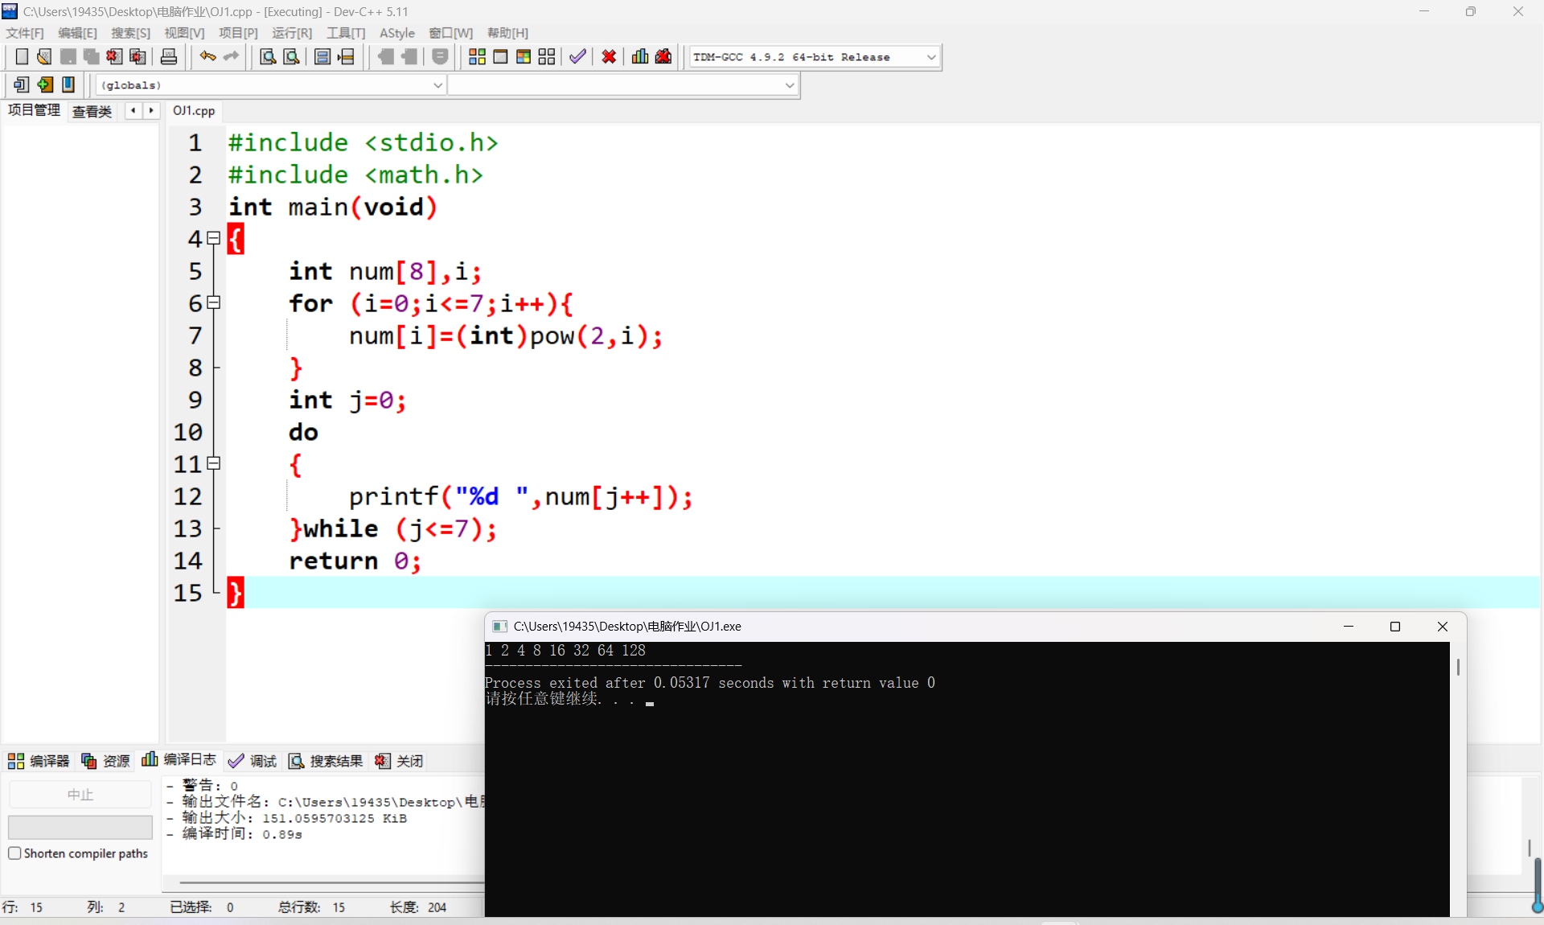Image resolution: width=1544 pixels, height=925 pixels.
Task: Click the Find magnifier toolbar icon
Action: click(x=268, y=56)
